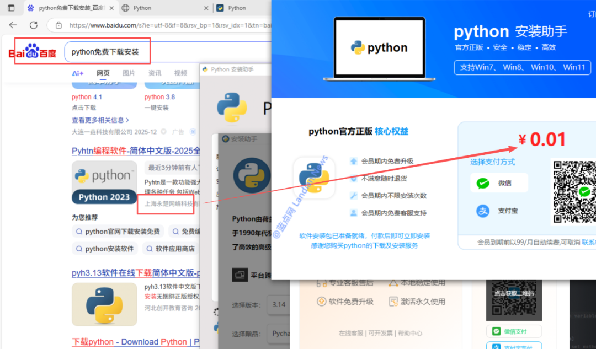Viewport: 596px width, 349px height.
Task: Click the Baidu logo
Action: pos(33,51)
